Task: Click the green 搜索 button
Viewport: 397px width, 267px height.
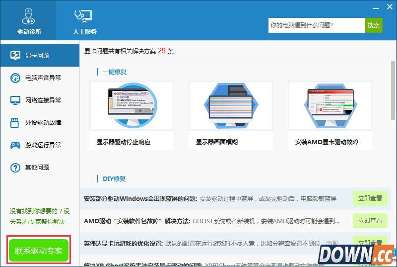Action: coord(374,25)
